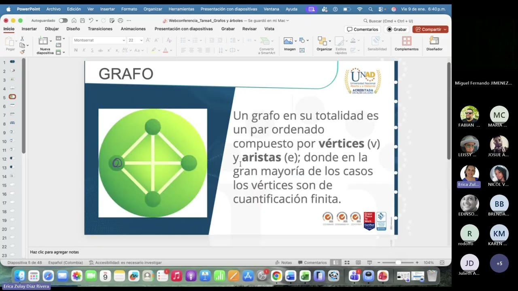Click the Strikethrough icon
Viewport: 518px width, 291px height.
pyautogui.click(x=101, y=50)
